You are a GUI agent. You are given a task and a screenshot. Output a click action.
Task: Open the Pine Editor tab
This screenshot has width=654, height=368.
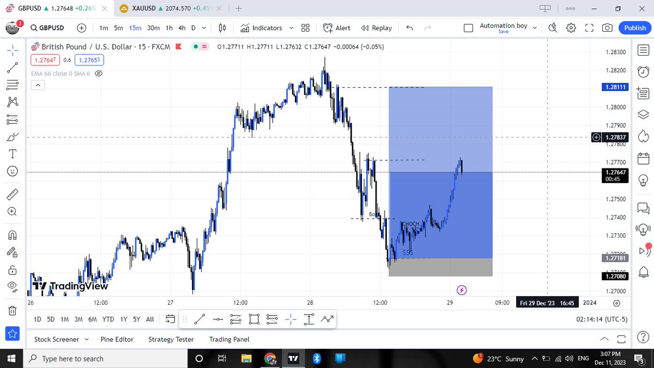[x=117, y=339]
